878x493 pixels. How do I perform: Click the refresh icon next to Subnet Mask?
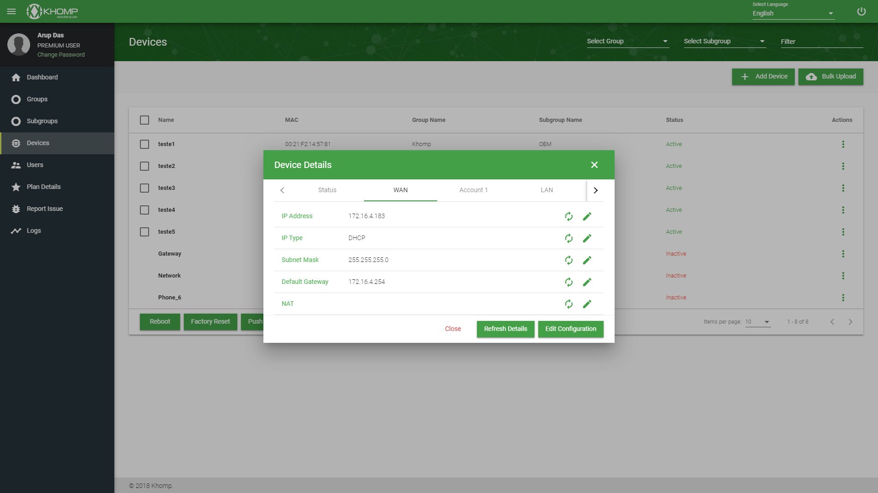(x=569, y=260)
